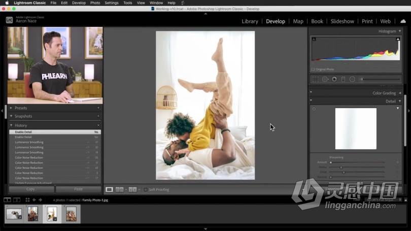This screenshot has height=231, width=411.
Task: Go forward to next photo arrow
Action: pyautogui.click(x=40, y=200)
